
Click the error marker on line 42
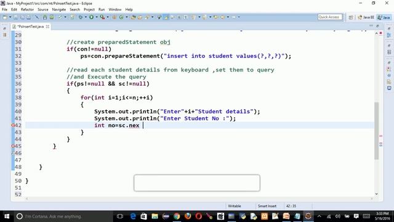point(13,125)
